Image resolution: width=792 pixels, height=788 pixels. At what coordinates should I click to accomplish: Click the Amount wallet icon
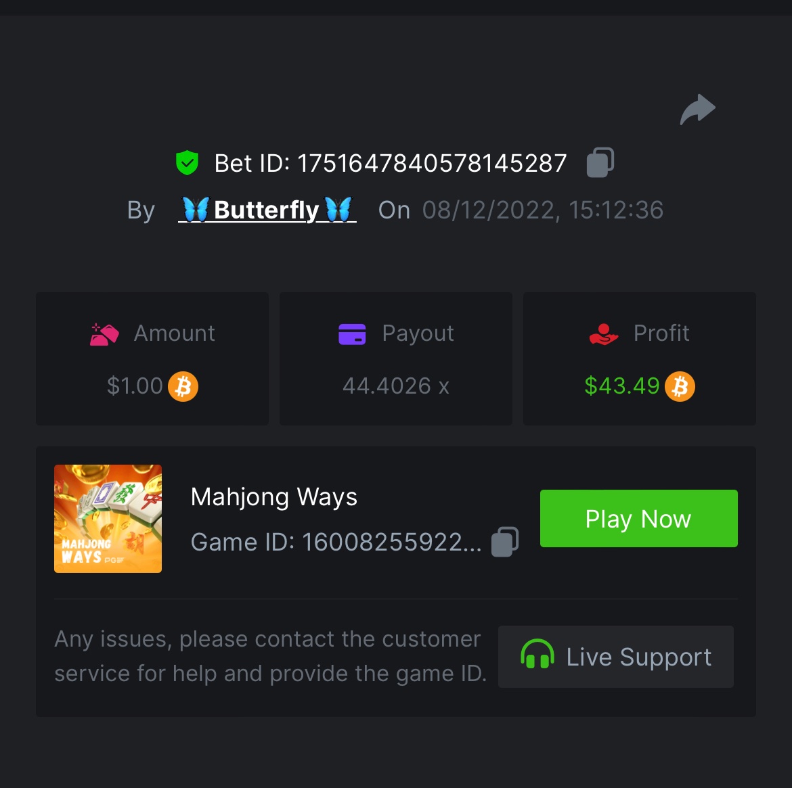104,334
